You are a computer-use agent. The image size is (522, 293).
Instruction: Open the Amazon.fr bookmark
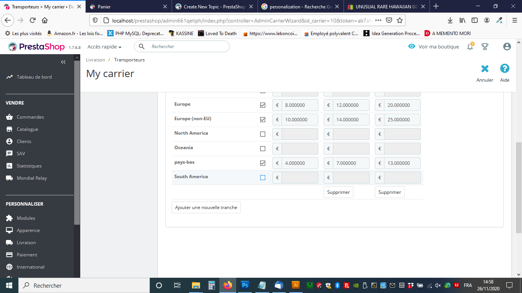[x=75, y=34]
